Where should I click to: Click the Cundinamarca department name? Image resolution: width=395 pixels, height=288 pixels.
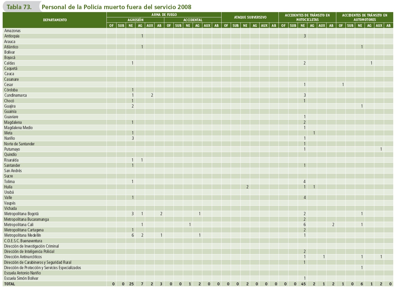(x=15, y=95)
